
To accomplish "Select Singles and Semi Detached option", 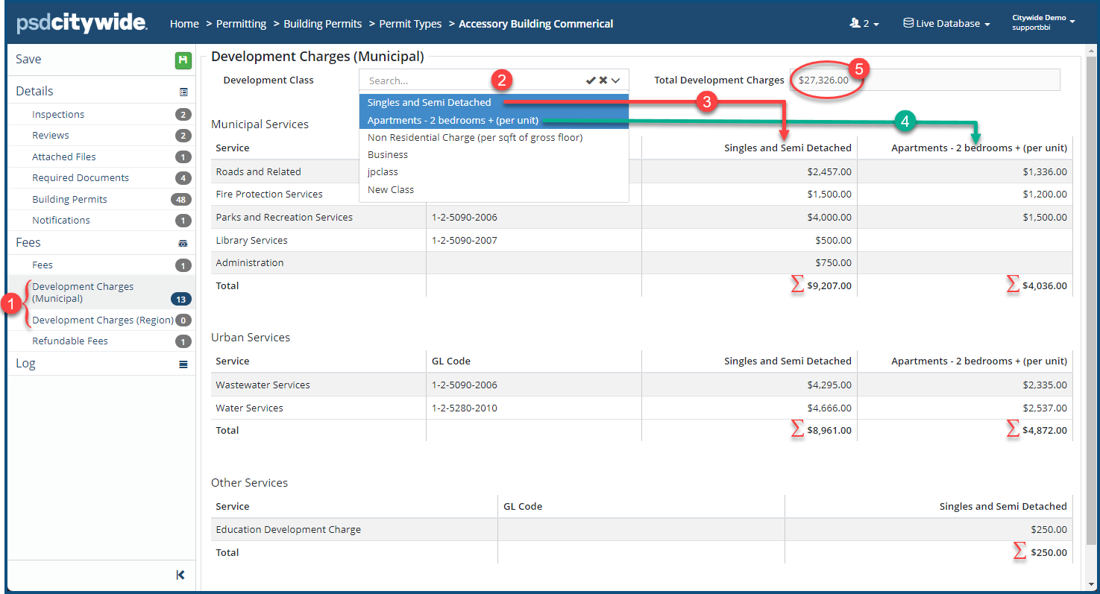I will click(429, 103).
